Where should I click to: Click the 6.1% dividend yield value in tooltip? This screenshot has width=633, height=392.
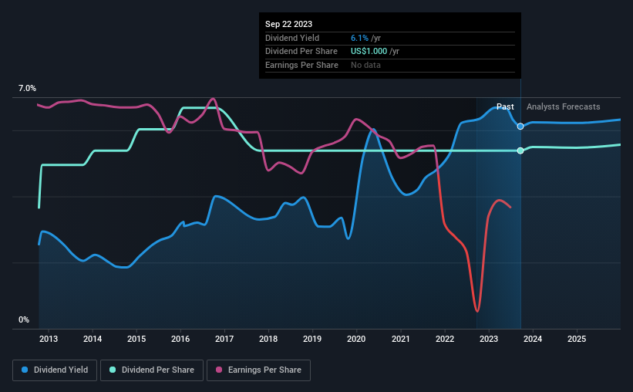pos(359,38)
